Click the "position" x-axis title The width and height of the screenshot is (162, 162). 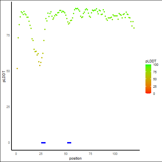[x=75, y=158]
